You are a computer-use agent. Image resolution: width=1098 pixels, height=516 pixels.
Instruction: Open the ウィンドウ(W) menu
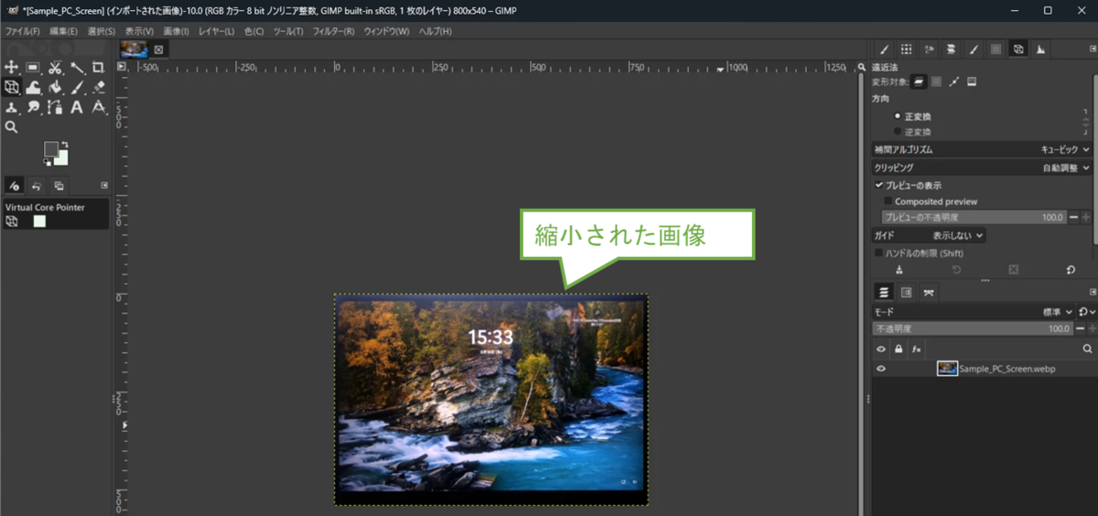pos(386,31)
